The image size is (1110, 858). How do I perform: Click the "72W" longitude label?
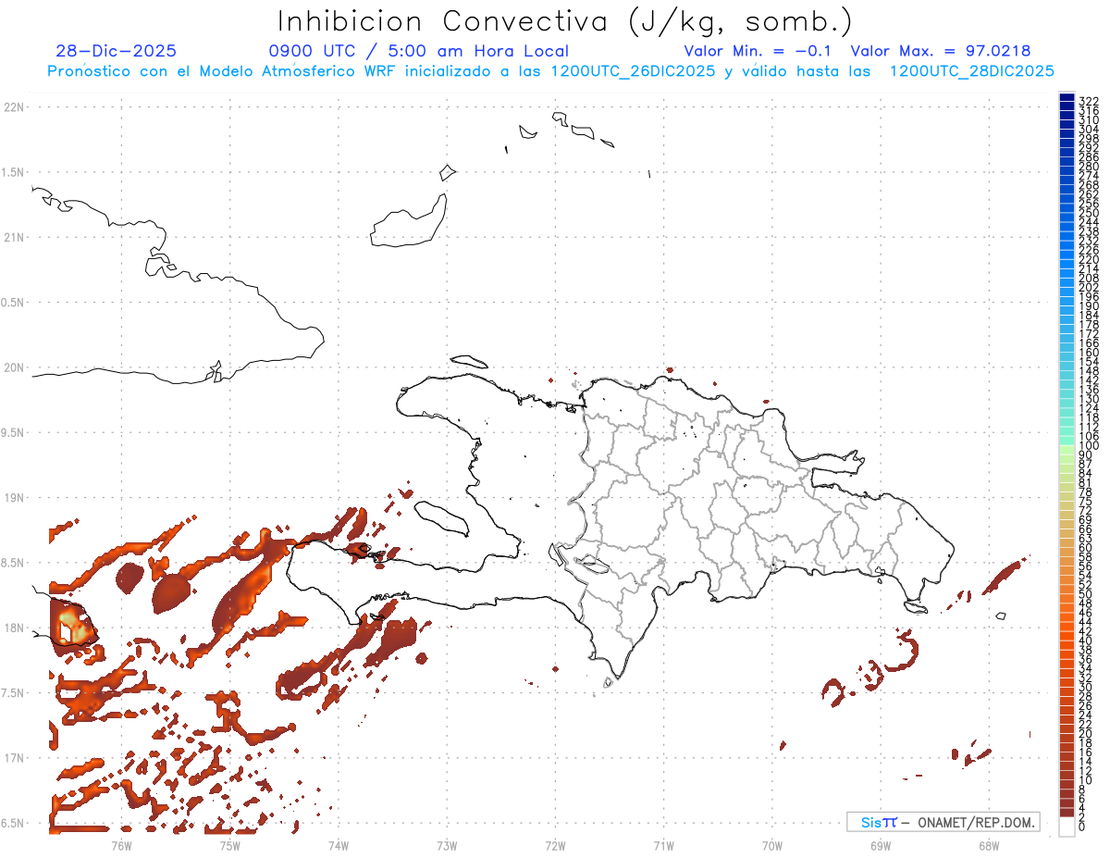(x=555, y=845)
